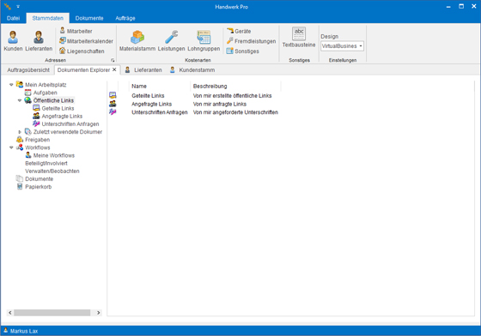Click Sonstiges in the Kostenarten group
Viewport: 481px width, 336px height.
[242, 51]
